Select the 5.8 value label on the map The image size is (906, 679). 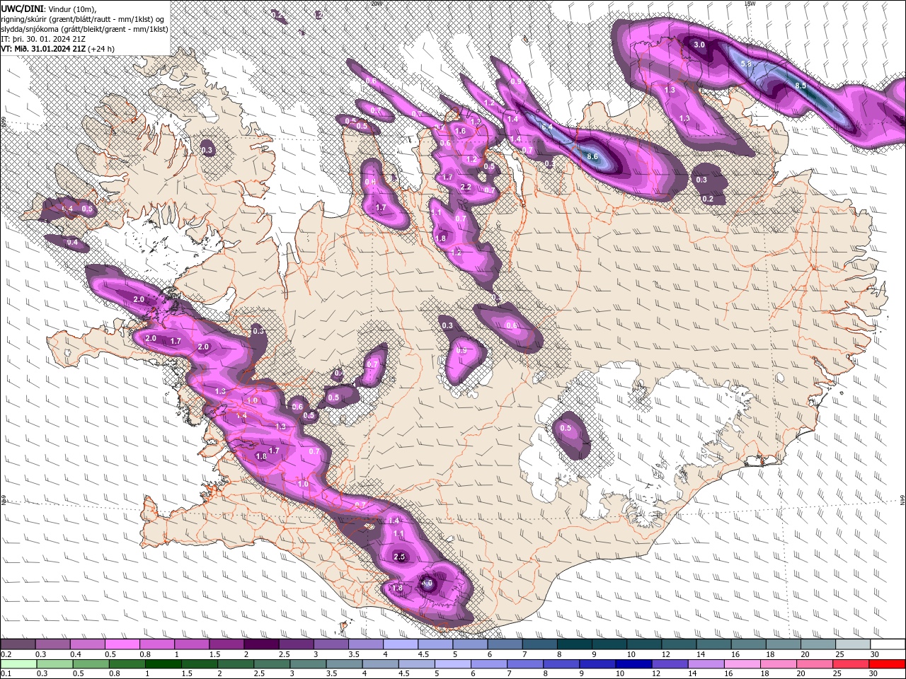745,64
